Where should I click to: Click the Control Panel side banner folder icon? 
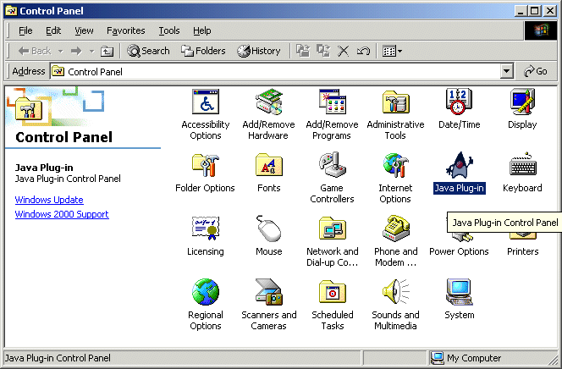[29, 109]
